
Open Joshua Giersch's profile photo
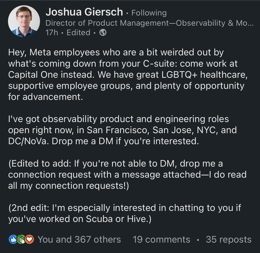pyautogui.click(x=24, y=21)
